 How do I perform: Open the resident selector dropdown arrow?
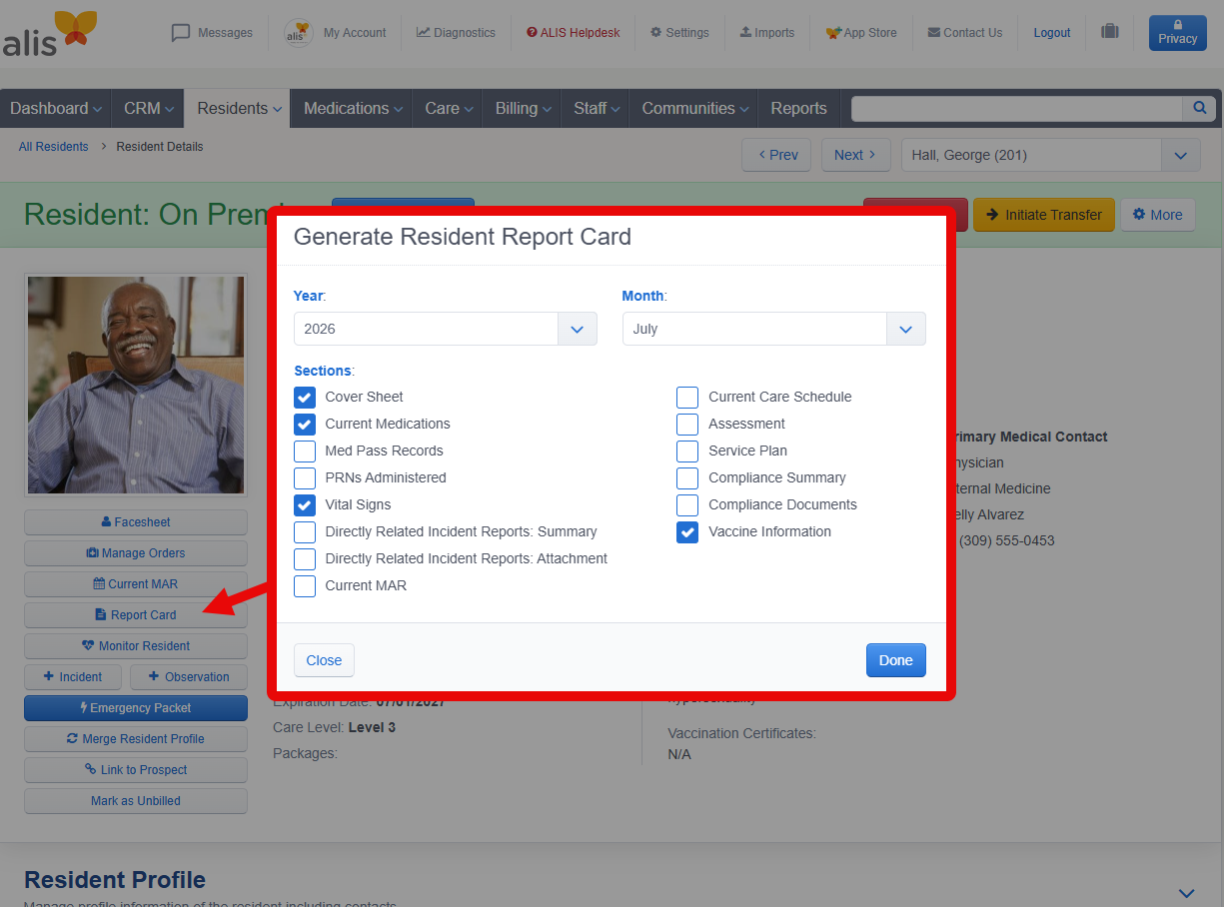pyautogui.click(x=1181, y=155)
